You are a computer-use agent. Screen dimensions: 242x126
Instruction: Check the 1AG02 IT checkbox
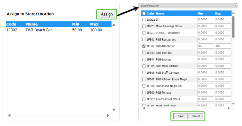click(144, 19)
